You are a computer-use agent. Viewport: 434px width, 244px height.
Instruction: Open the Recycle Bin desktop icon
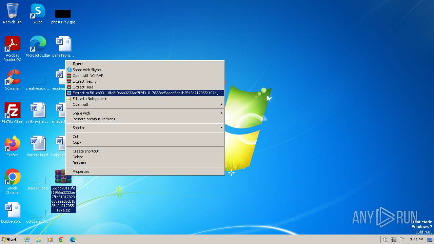click(12, 14)
